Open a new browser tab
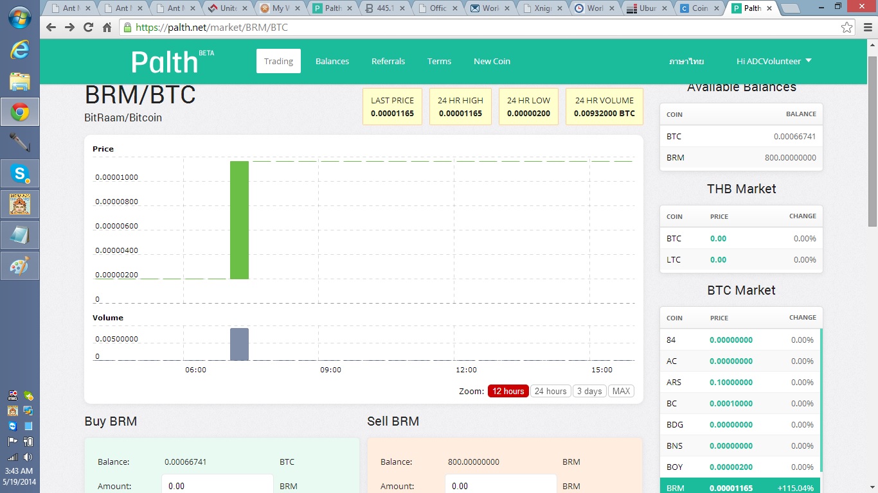 pos(791,9)
